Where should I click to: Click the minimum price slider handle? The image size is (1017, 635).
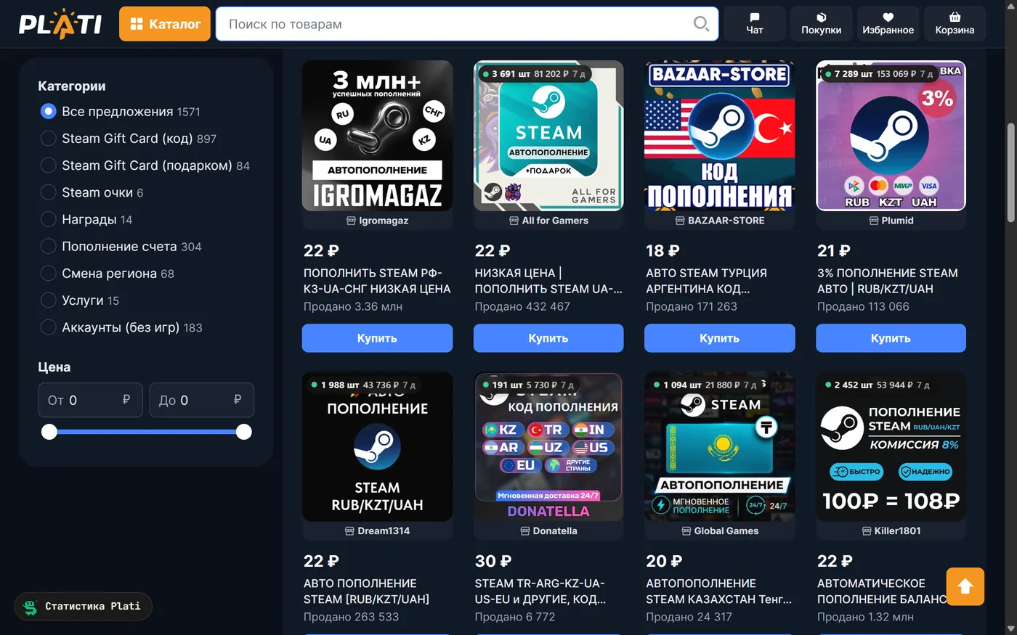pos(49,432)
